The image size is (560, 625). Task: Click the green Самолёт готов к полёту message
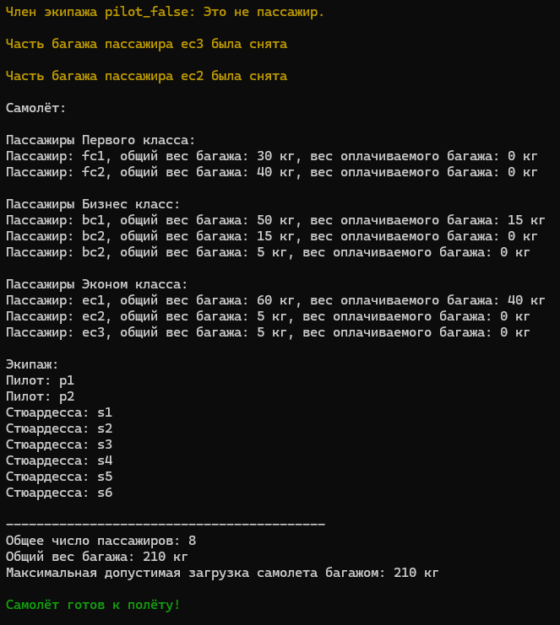(x=93, y=605)
